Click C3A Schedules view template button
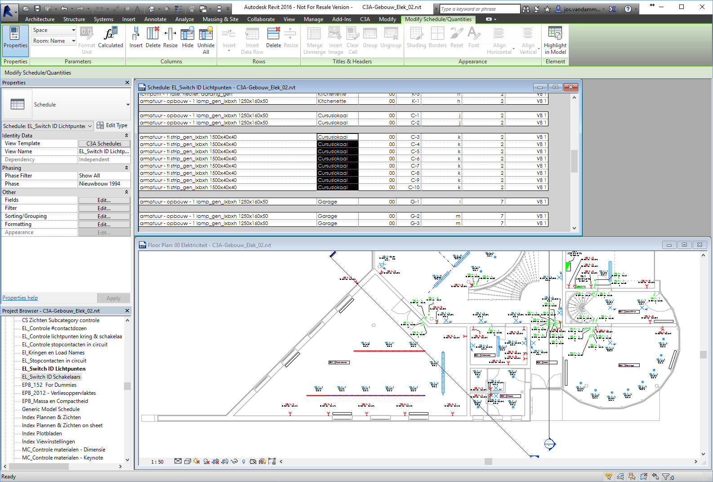713x482 pixels. (104, 144)
